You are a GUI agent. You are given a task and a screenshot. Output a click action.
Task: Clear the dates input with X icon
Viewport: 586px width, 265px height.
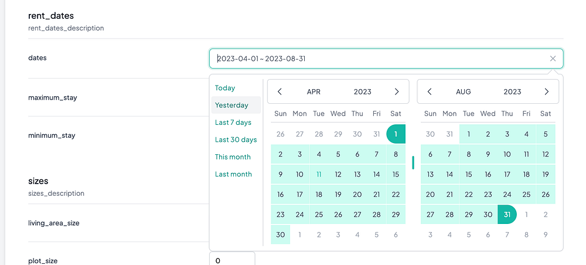(x=553, y=59)
